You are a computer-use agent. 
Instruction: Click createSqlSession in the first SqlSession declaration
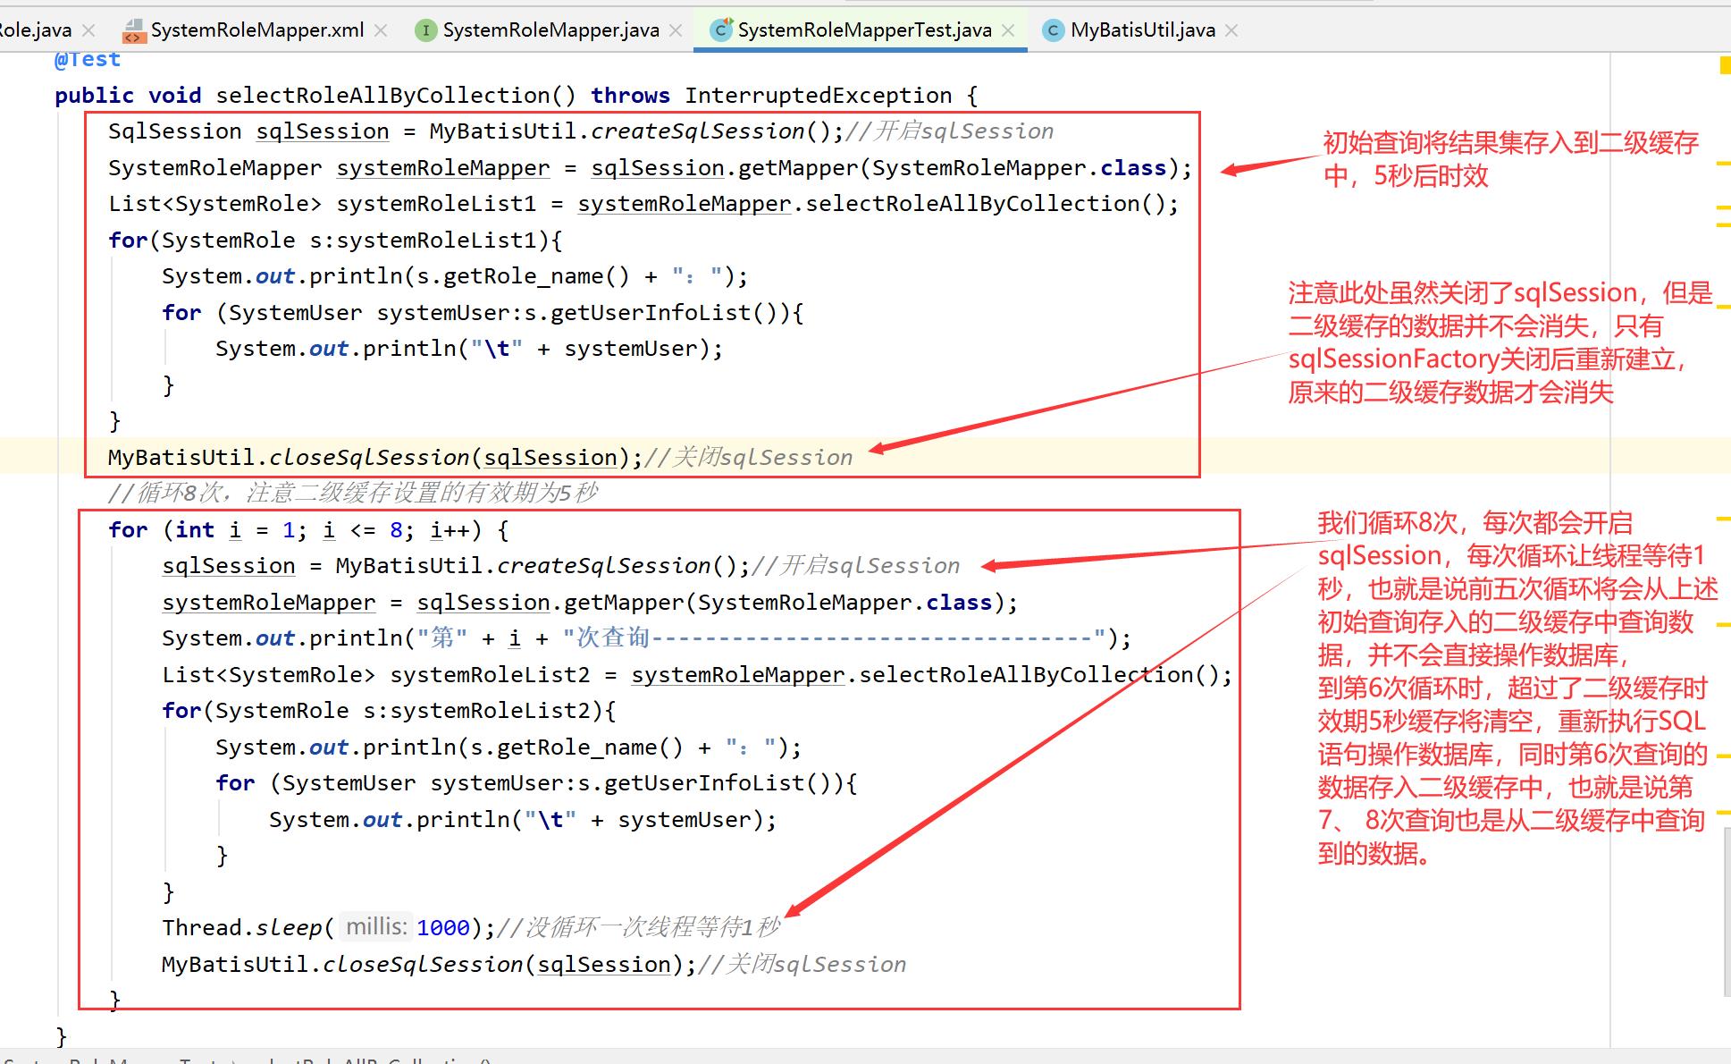697,131
